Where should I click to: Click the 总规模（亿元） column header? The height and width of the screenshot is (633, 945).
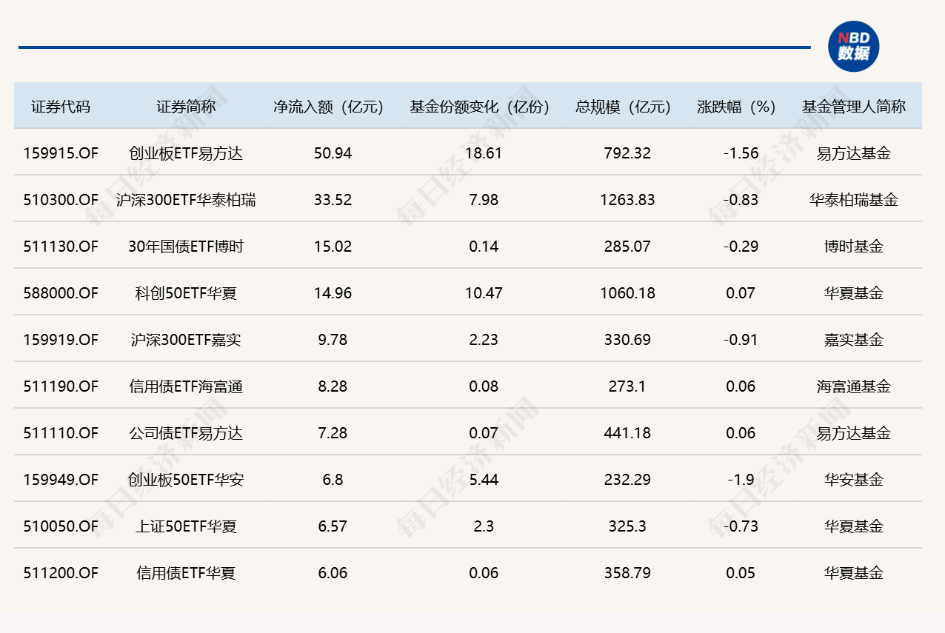(624, 107)
